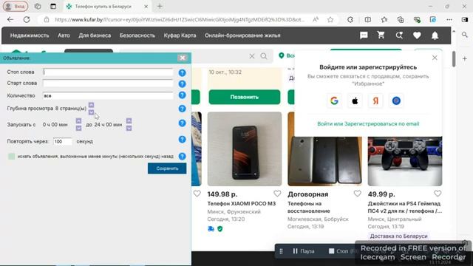Click the location pin region selector

click(x=282, y=55)
